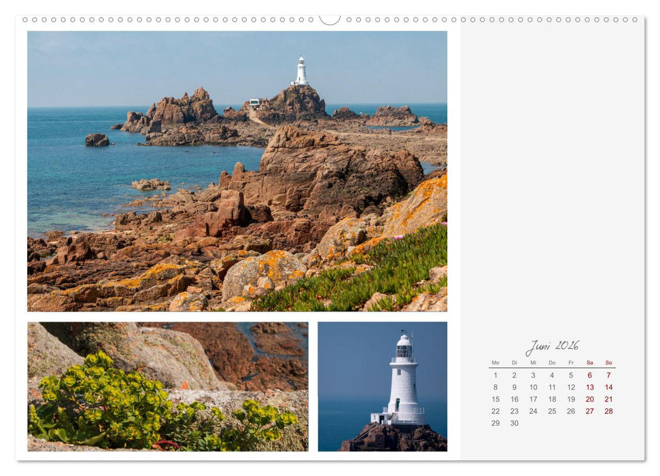660x476 pixels.
Task: Select the date 30 at month end
Action: pyautogui.click(x=515, y=423)
